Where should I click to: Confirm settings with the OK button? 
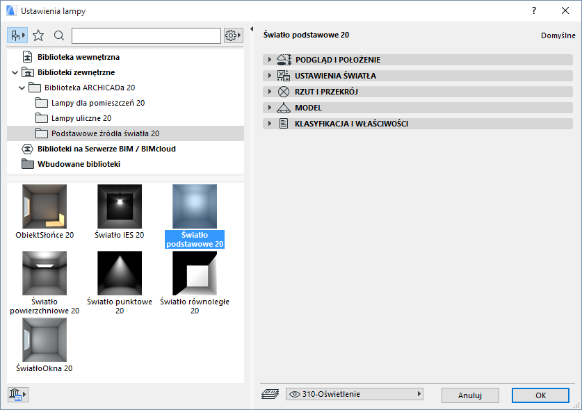point(540,395)
